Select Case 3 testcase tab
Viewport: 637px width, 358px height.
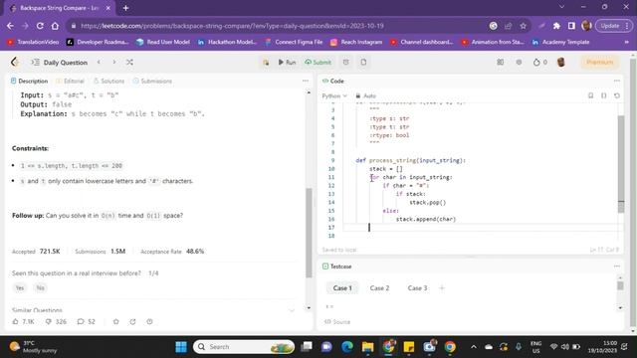pyautogui.click(x=417, y=288)
